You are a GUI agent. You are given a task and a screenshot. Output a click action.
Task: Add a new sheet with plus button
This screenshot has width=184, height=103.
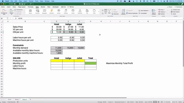pos(30,100)
